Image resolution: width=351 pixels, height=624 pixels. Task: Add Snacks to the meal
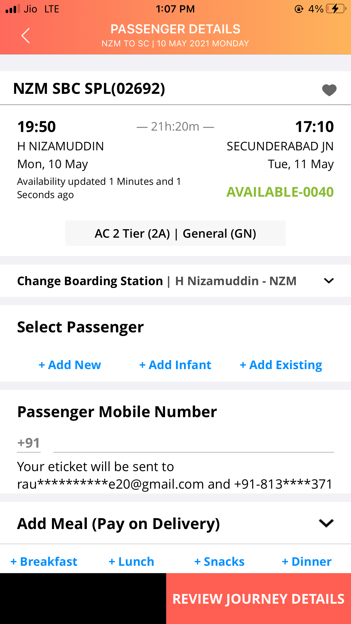pyautogui.click(x=219, y=562)
